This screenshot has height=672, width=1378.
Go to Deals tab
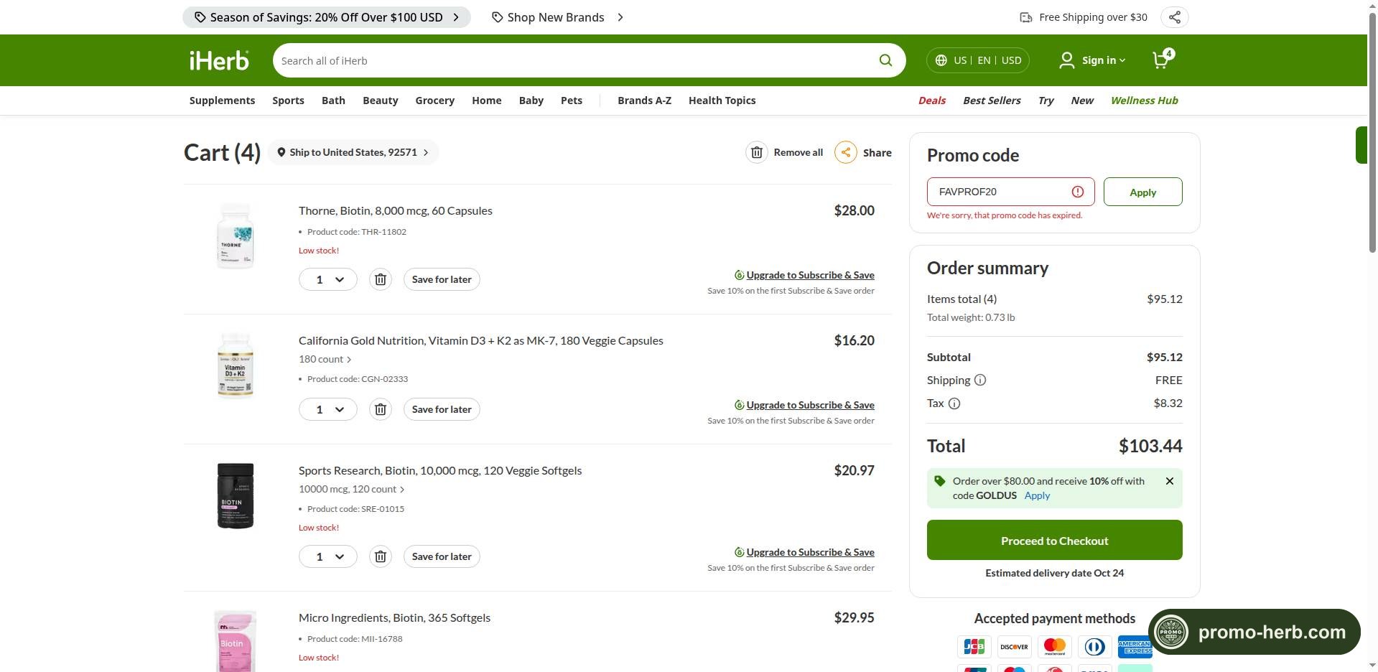click(931, 101)
